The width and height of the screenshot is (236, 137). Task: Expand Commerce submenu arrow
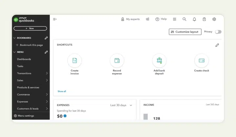[47, 94]
